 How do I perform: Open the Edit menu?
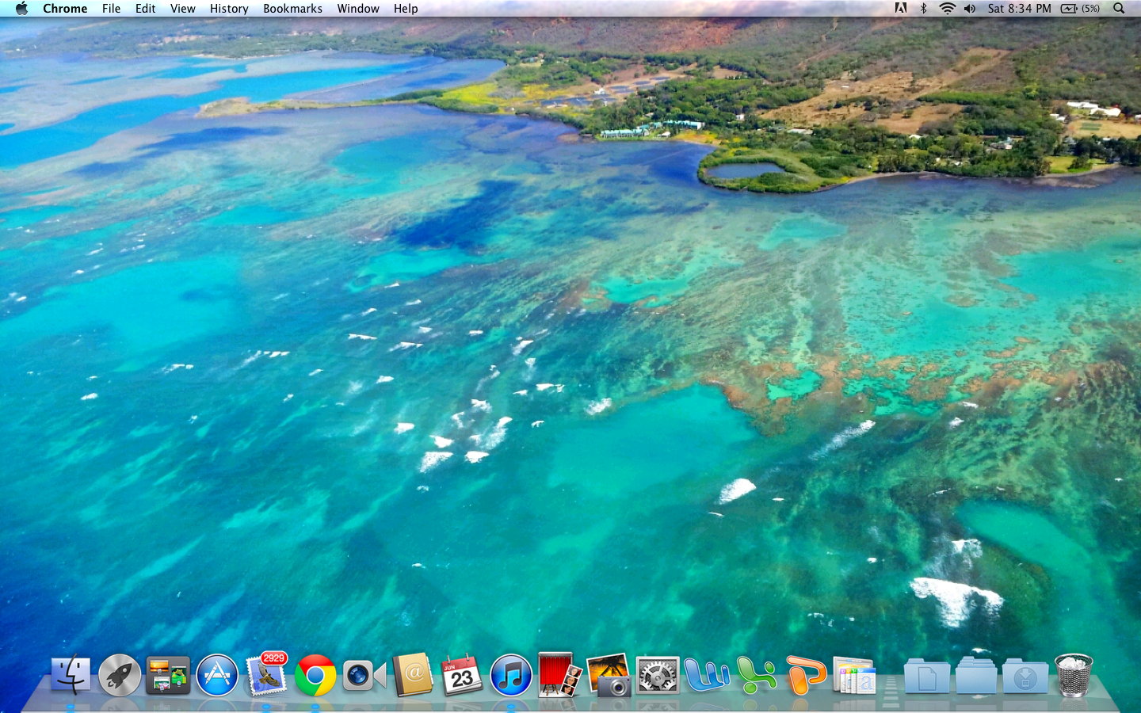pos(145,9)
